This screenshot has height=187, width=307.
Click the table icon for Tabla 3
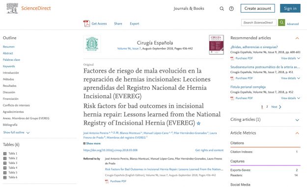pyautogui.click(x=5, y=163)
